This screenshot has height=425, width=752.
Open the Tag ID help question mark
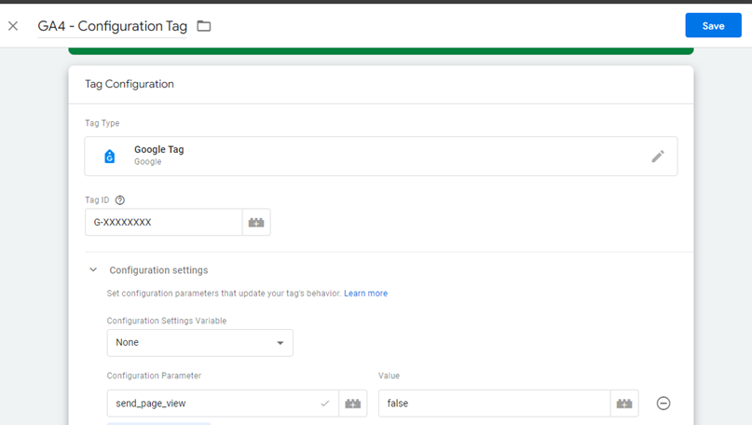tap(120, 200)
